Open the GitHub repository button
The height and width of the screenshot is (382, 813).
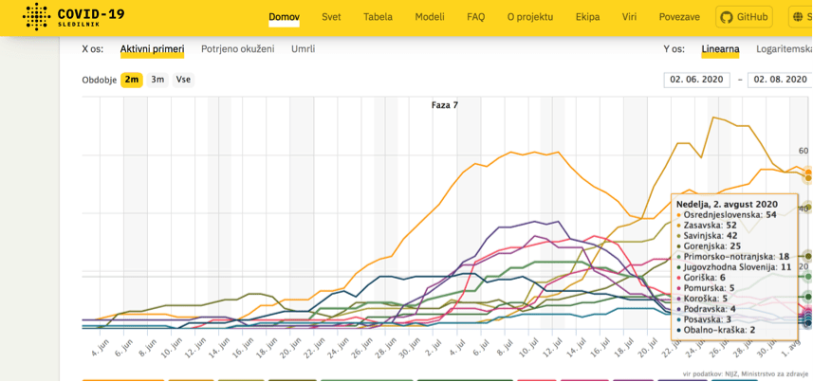tap(744, 17)
